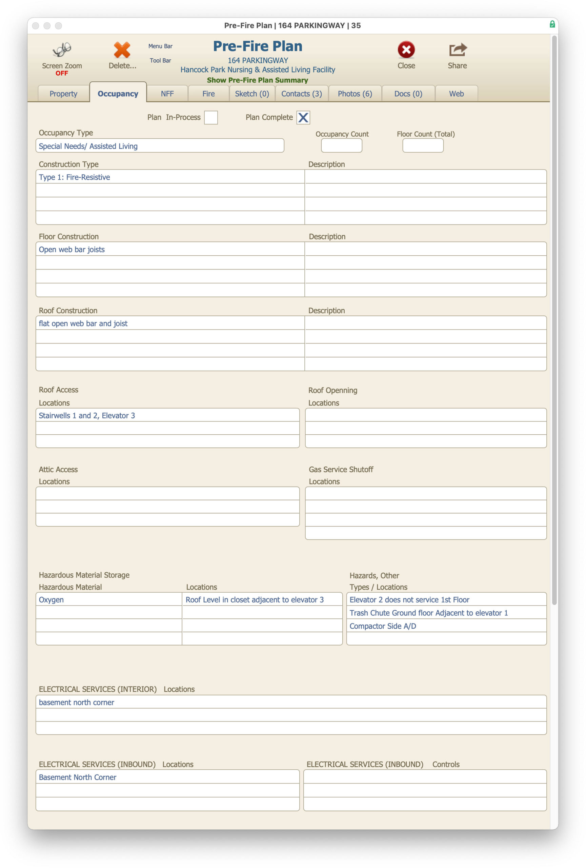Image resolution: width=586 pixels, height=868 pixels.
Task: Click the Compactor Side A/D hazard row
Action: (446, 626)
